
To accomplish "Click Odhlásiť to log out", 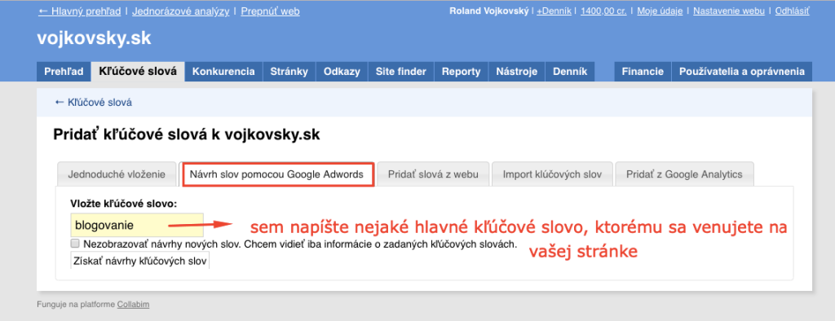I will tap(793, 11).
